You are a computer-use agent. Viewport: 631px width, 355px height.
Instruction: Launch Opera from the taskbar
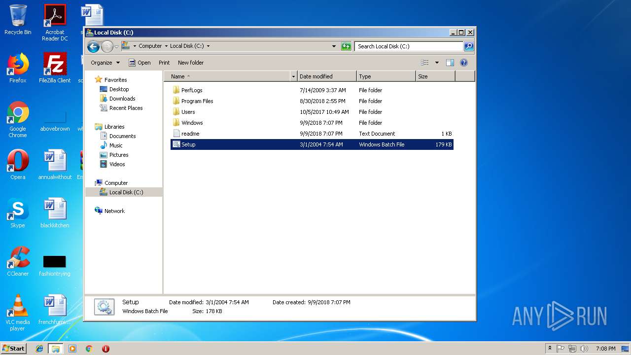[105, 349]
